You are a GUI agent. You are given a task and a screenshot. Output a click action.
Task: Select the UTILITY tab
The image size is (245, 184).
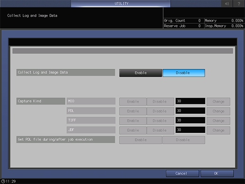click(x=121, y=3)
